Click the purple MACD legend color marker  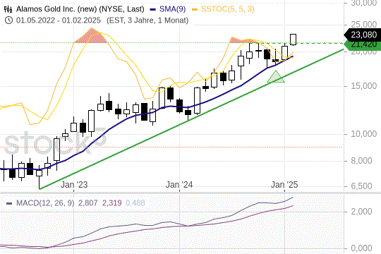[x=9, y=203]
